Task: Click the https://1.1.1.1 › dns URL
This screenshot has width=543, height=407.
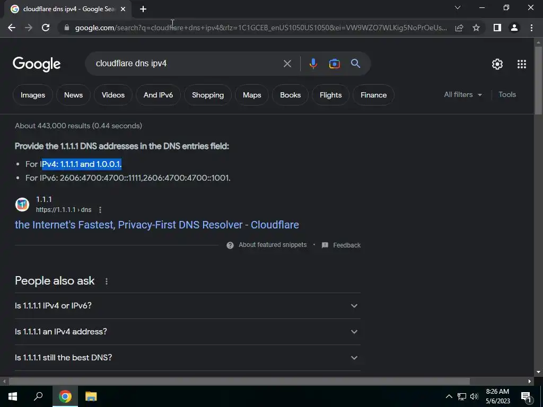Action: coord(64,210)
